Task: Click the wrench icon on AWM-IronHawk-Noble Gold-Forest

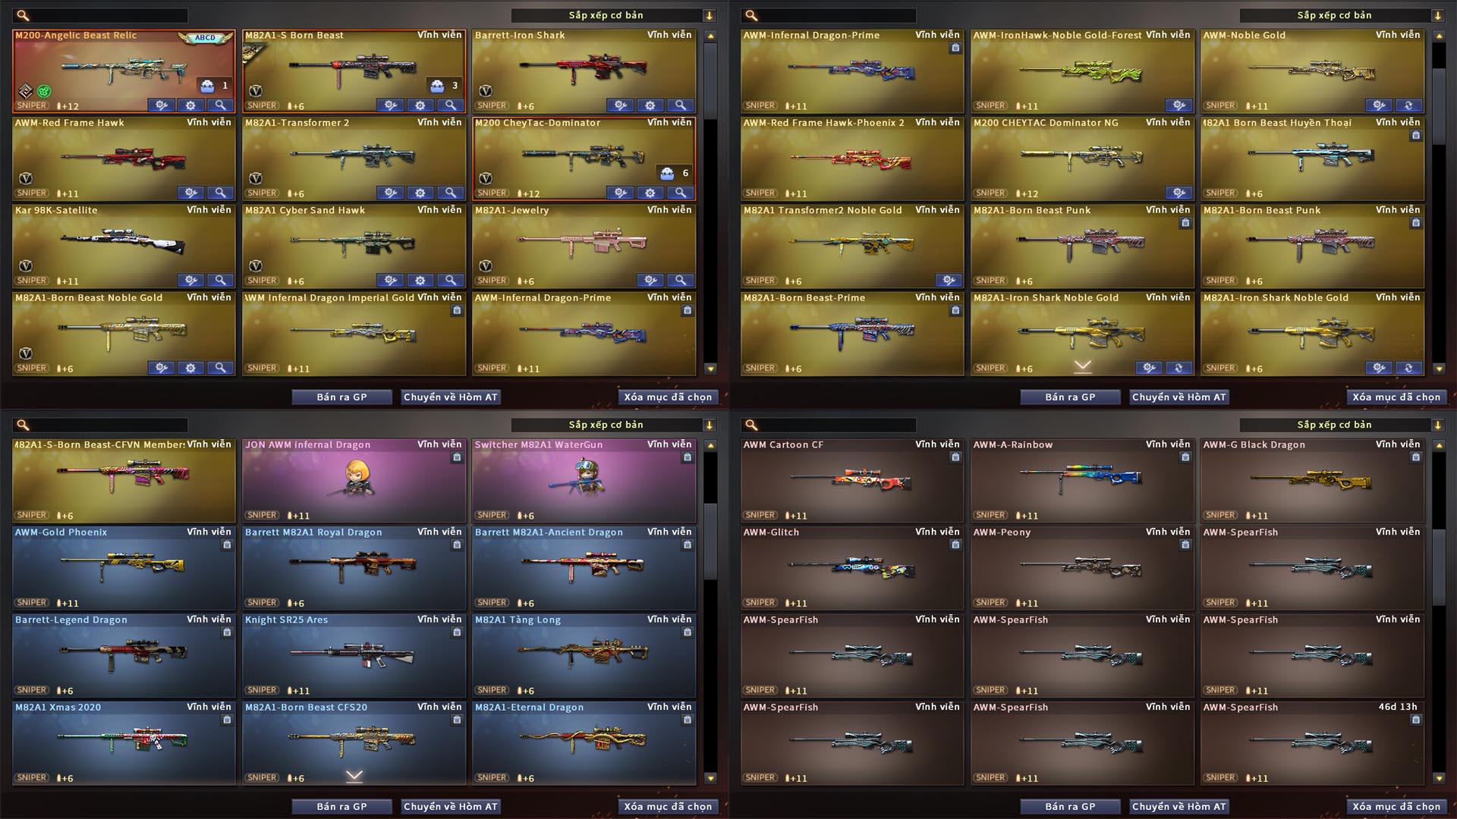Action: pos(1179,105)
